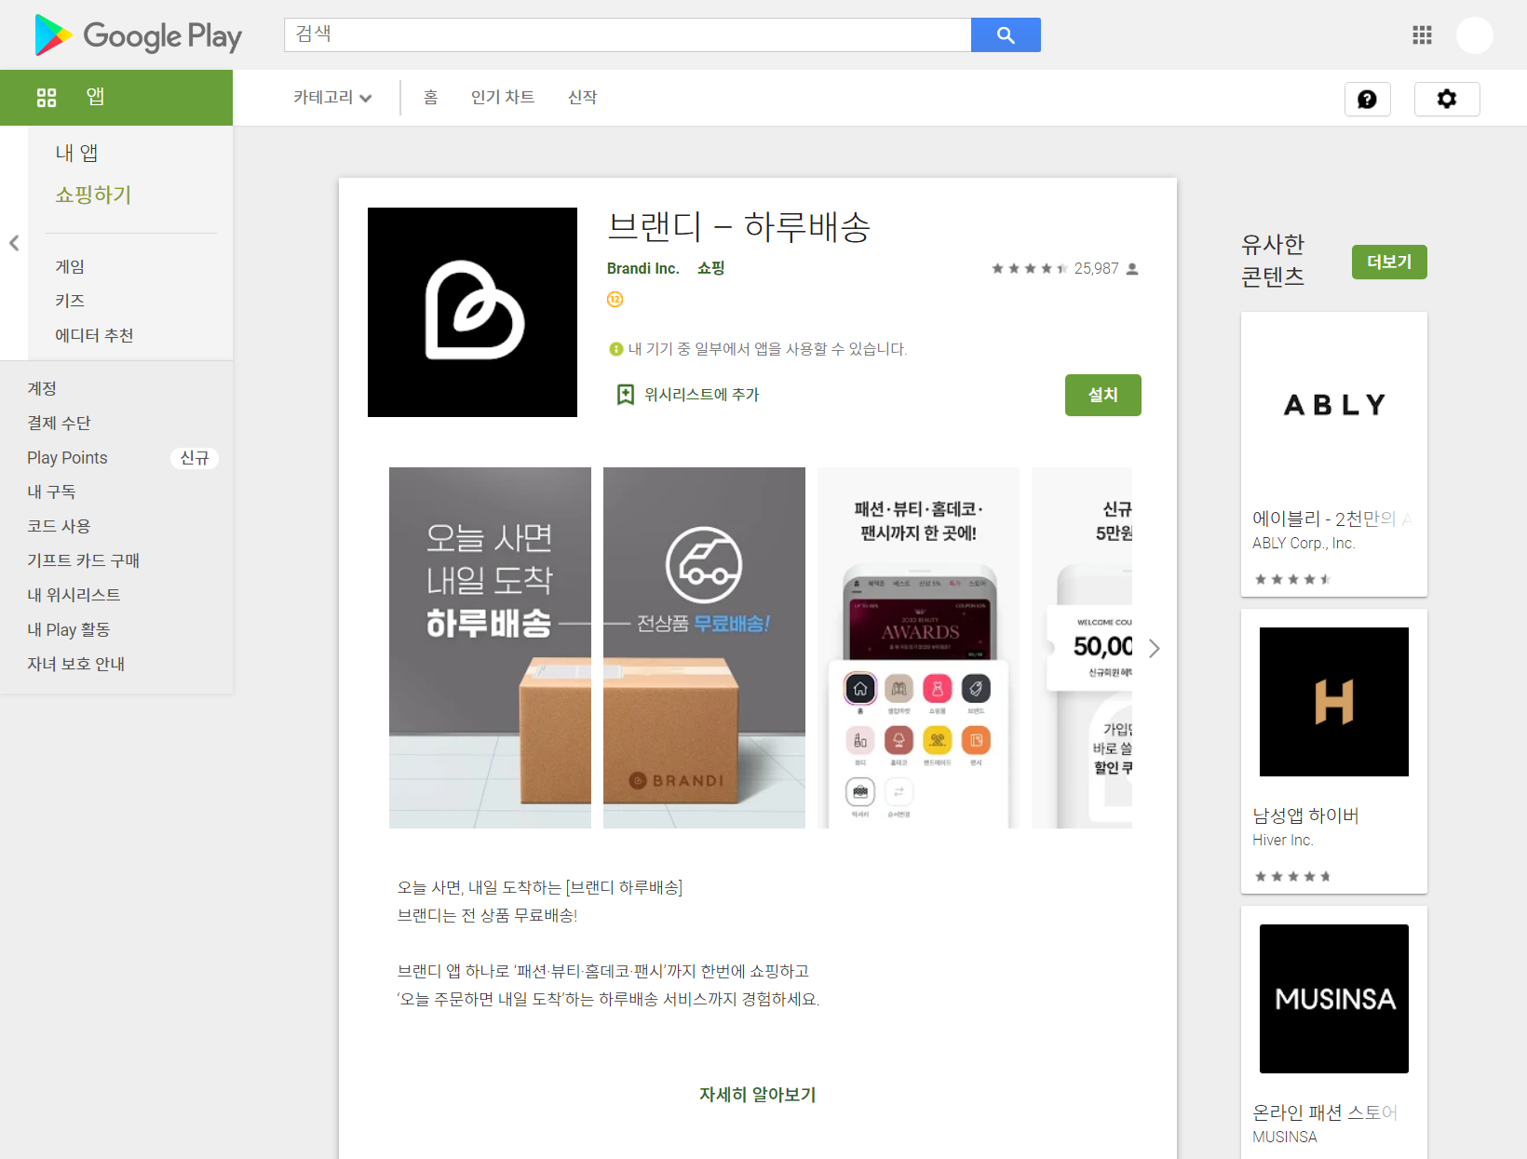Click the ABLY card star rating
The height and width of the screenshot is (1159, 1527).
point(1293,579)
